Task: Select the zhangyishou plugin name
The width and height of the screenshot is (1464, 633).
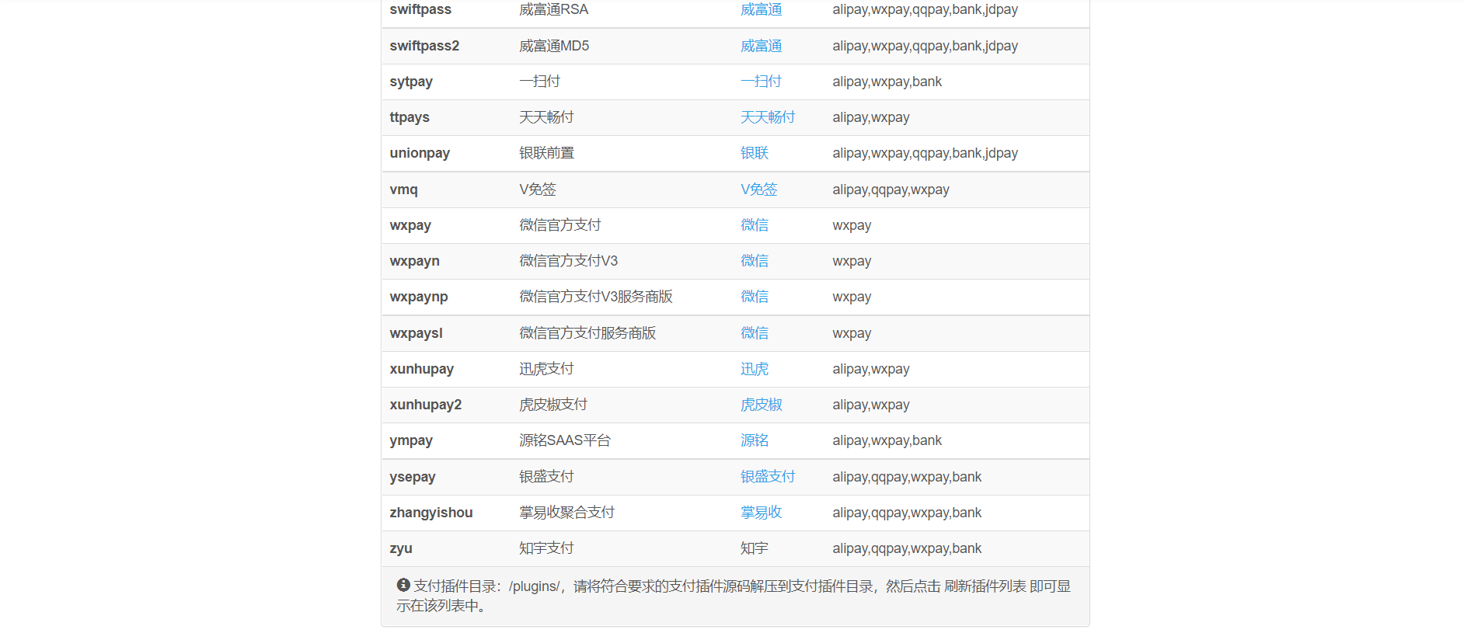Action: pos(431,513)
